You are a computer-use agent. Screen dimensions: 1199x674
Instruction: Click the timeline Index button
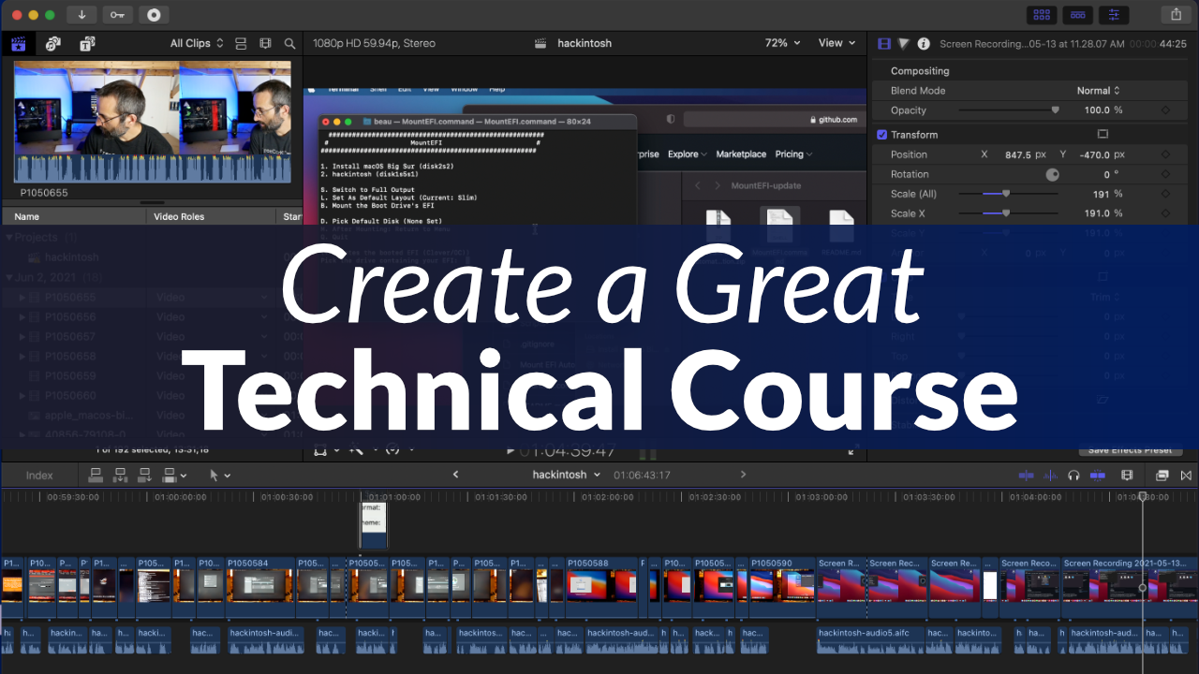tap(39, 476)
